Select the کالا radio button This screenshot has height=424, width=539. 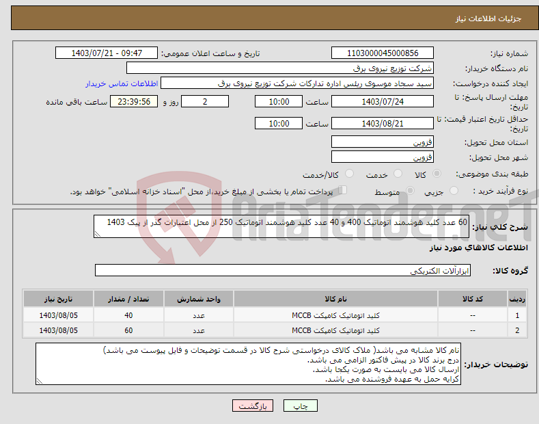click(437, 174)
